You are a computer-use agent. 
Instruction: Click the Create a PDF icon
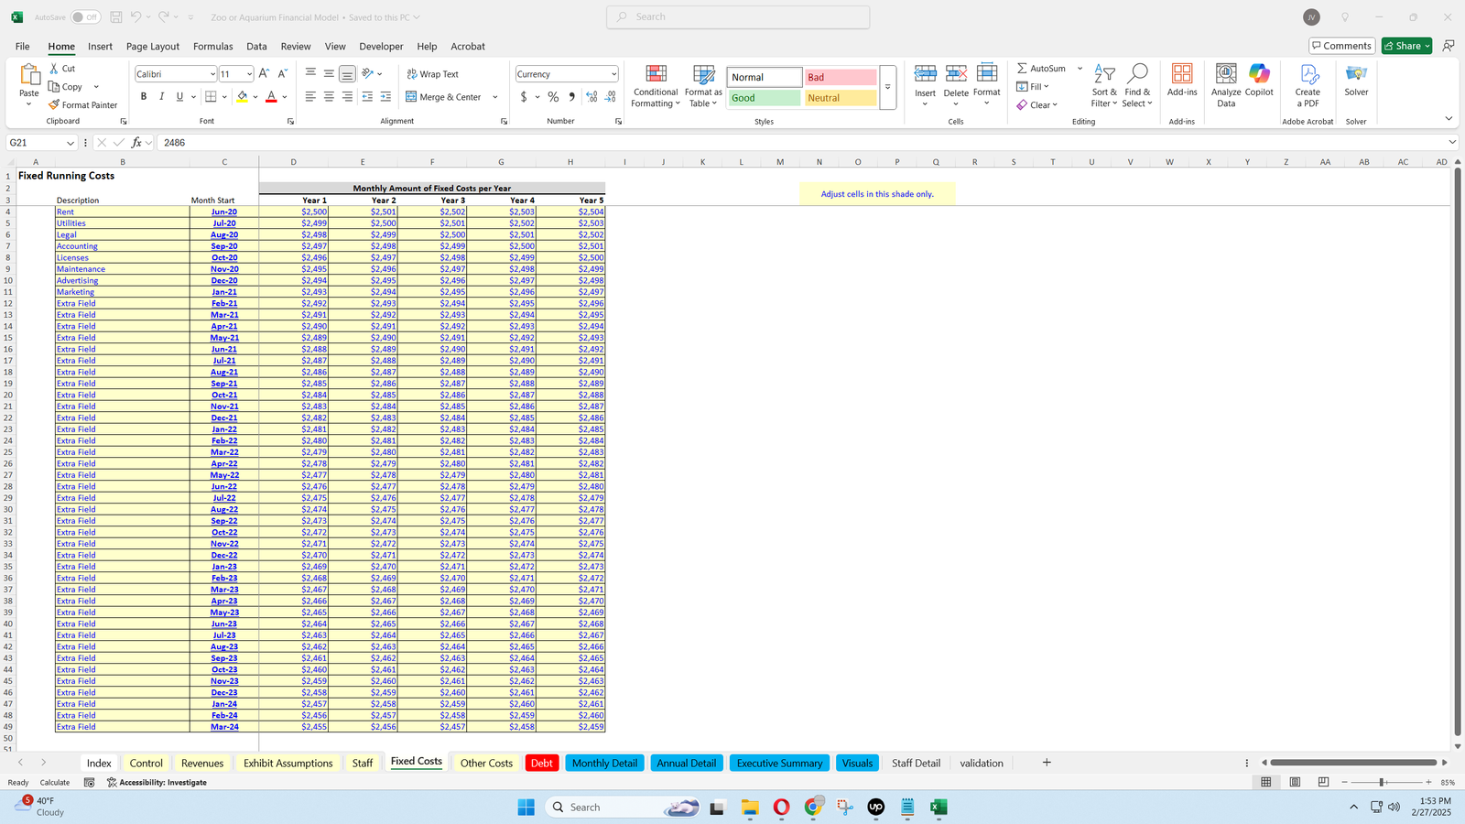click(1308, 86)
